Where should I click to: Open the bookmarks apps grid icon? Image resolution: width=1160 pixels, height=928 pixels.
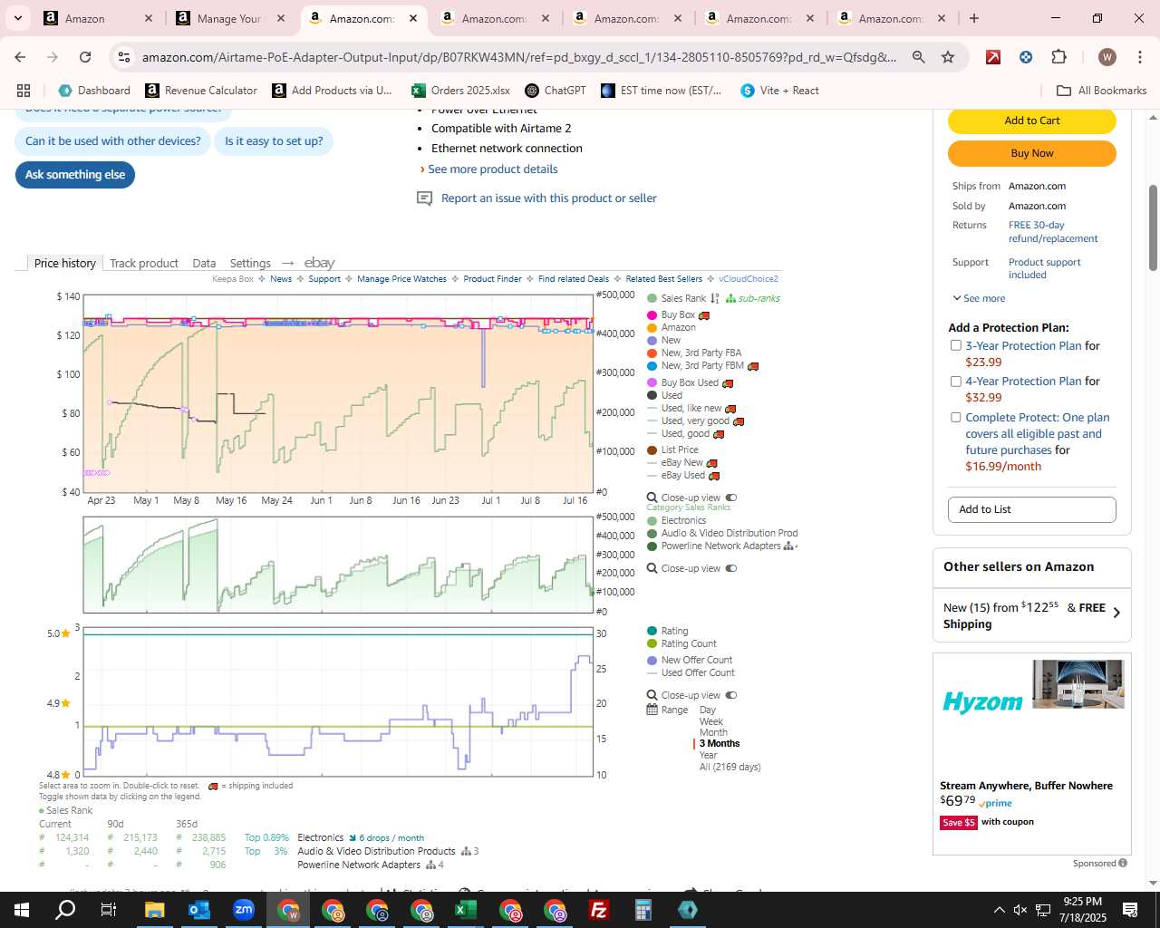24,91
